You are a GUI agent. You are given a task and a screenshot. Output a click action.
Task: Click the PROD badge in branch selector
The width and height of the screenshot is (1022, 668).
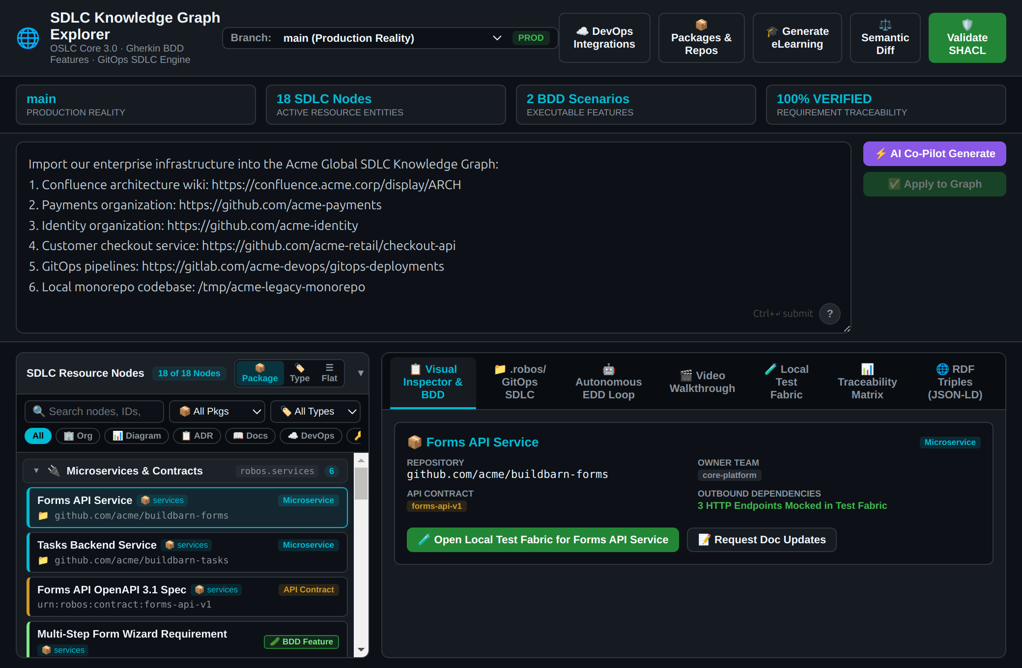point(531,38)
